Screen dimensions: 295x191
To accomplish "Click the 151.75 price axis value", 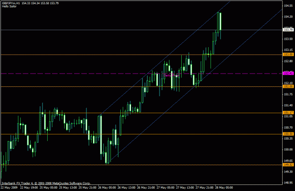I will pos(288,94).
